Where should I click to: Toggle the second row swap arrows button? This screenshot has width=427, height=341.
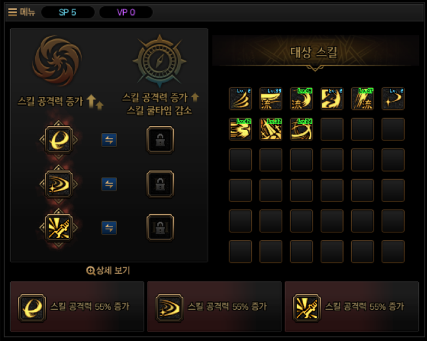point(109,184)
